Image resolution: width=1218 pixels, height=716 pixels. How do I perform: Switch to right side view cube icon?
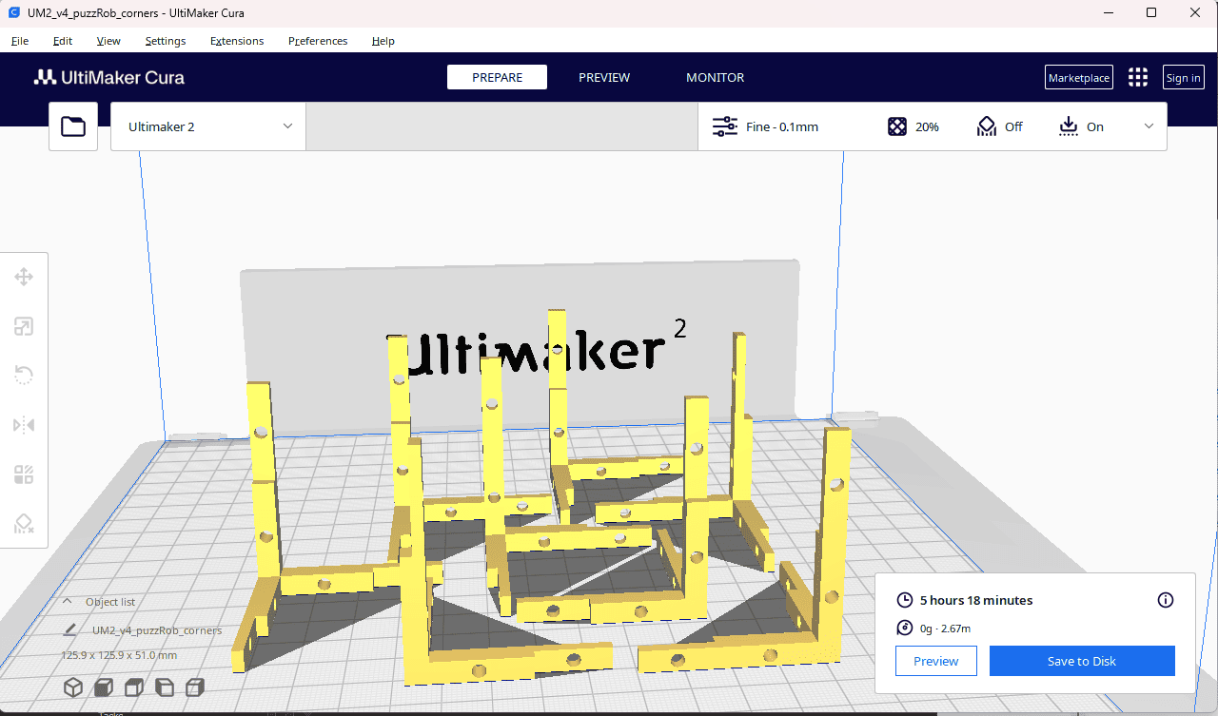(195, 687)
